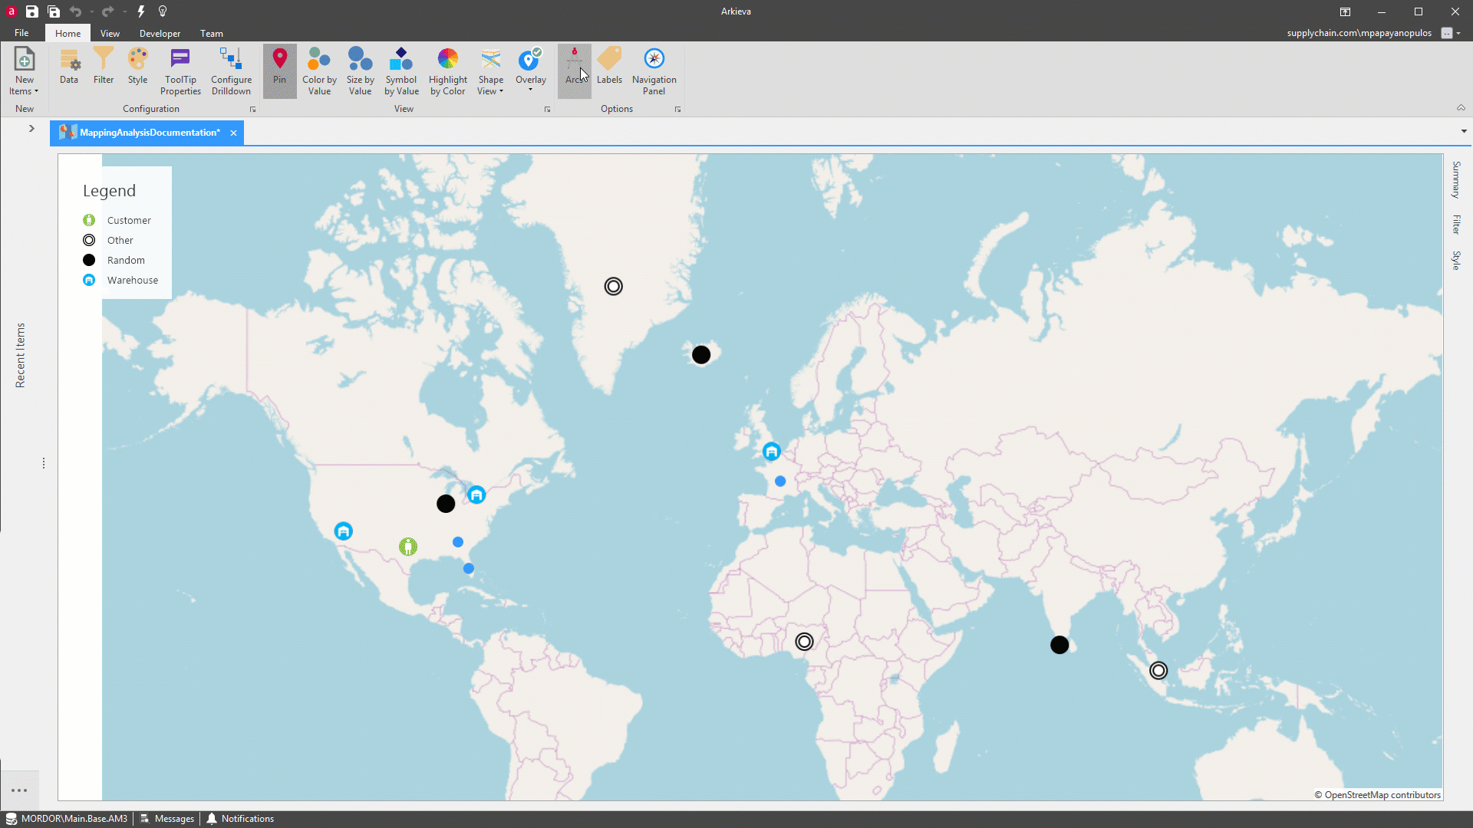Toggle map Labels option
Screen dimensions: 1473x828
610,67
